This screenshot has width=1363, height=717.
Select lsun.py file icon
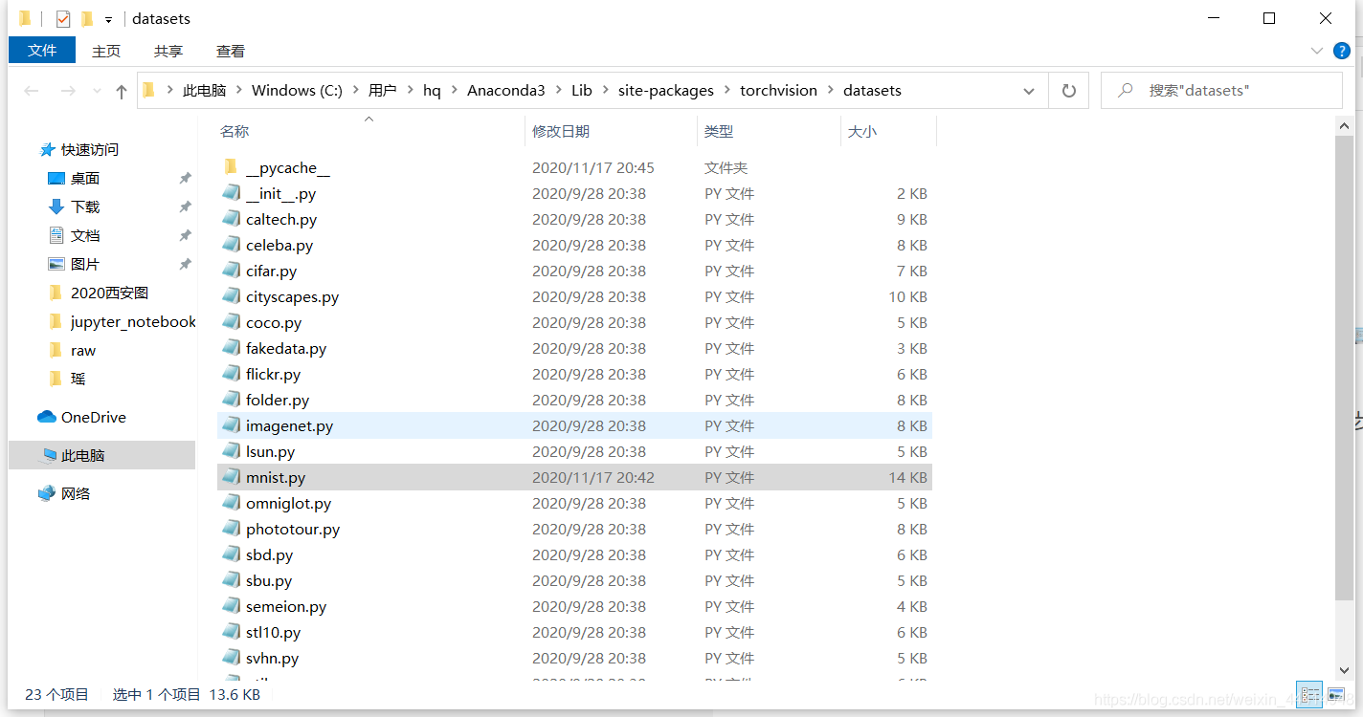(x=231, y=451)
